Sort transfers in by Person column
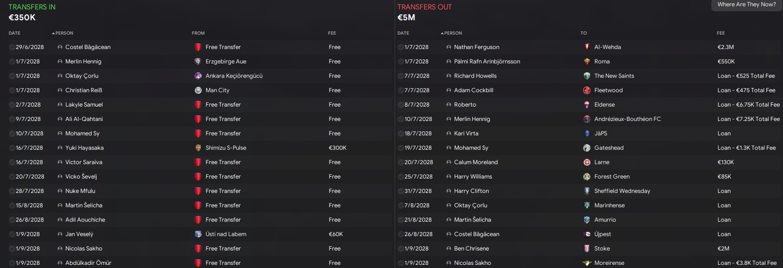The width and height of the screenshot is (783, 268). pyautogui.click(x=63, y=33)
